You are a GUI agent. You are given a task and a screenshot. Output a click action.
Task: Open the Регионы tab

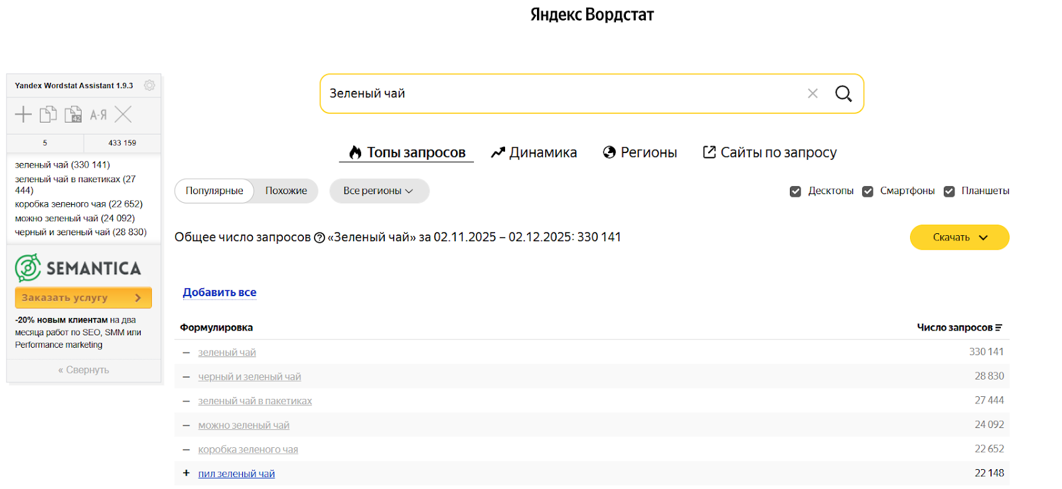pos(640,152)
